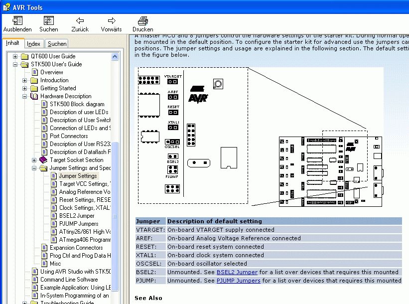Open the BSEL2 Jumper link
409x304 pixels.
tap(237, 272)
